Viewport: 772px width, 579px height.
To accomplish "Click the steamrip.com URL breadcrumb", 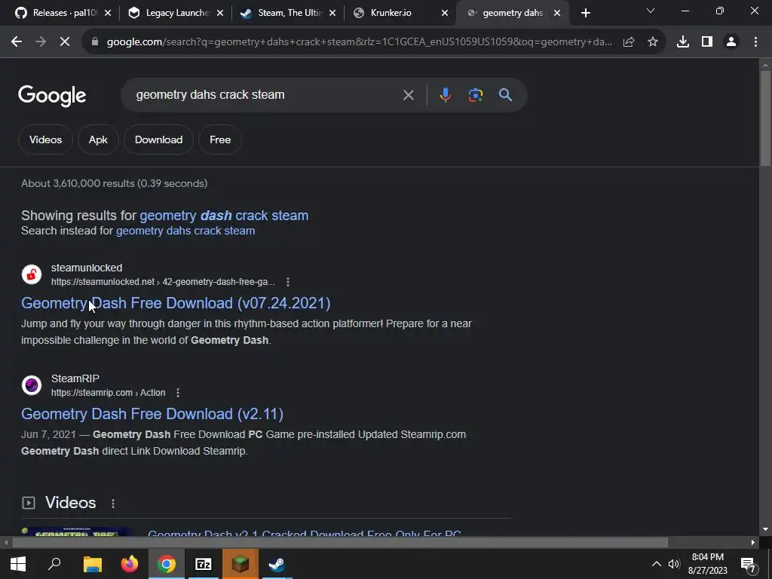I will pyautogui.click(x=109, y=393).
